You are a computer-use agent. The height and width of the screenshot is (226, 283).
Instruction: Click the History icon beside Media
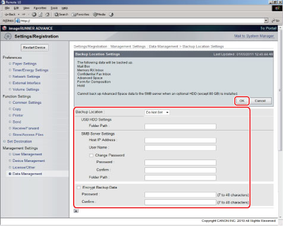click(x=111, y=14)
